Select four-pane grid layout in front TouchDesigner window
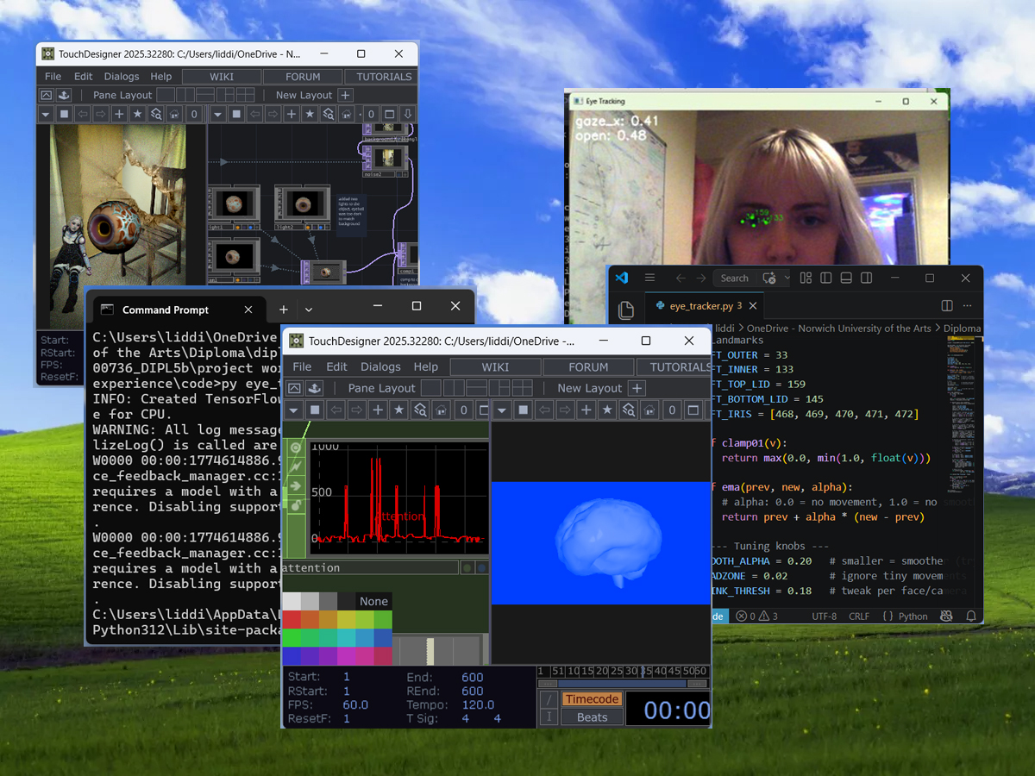Image resolution: width=1035 pixels, height=776 pixels. [522, 388]
